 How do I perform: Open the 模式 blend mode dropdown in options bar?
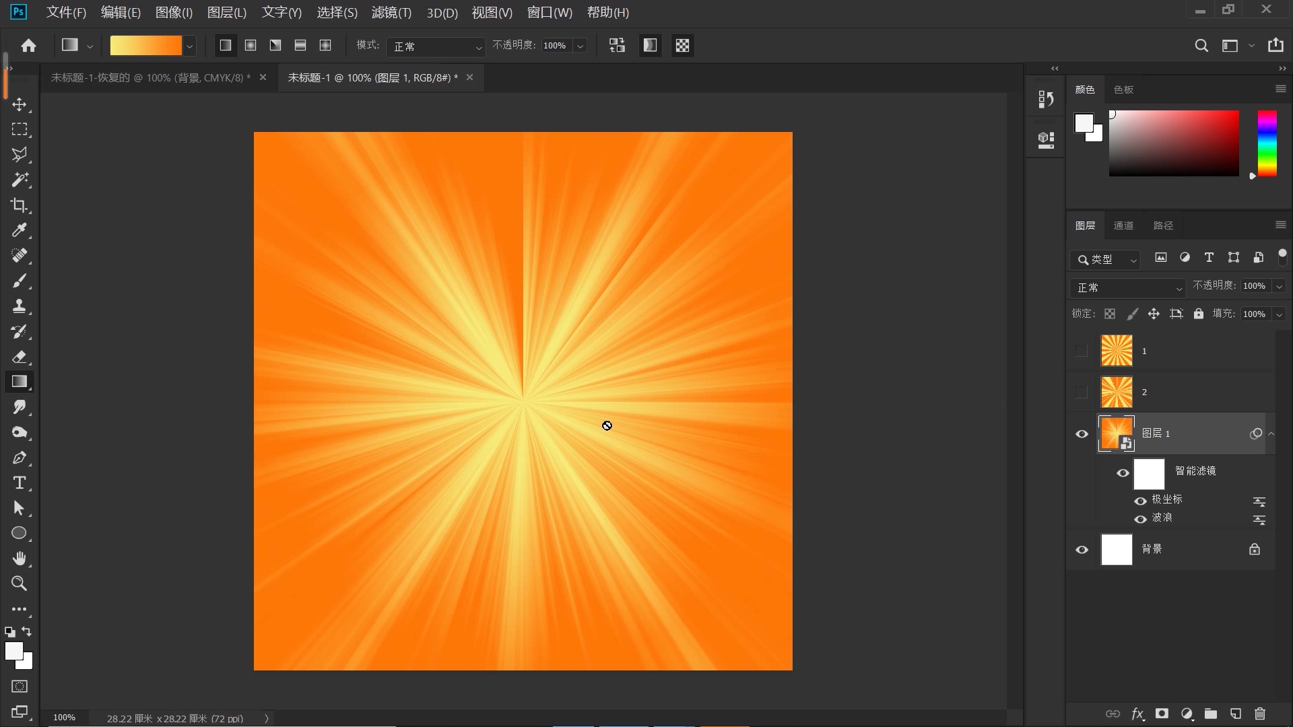436,46
